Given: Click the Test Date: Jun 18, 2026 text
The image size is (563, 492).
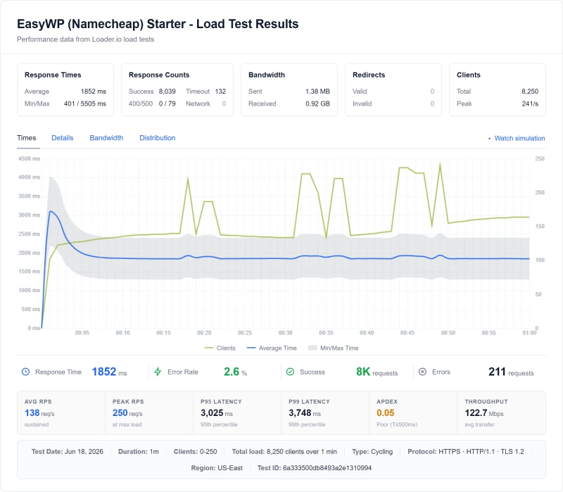Looking at the screenshot, I should pos(67,451).
